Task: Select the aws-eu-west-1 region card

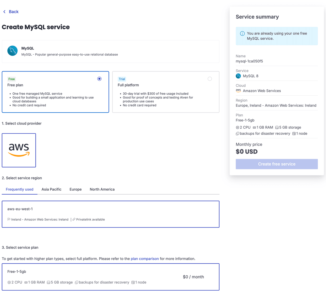Action: (x=111, y=214)
